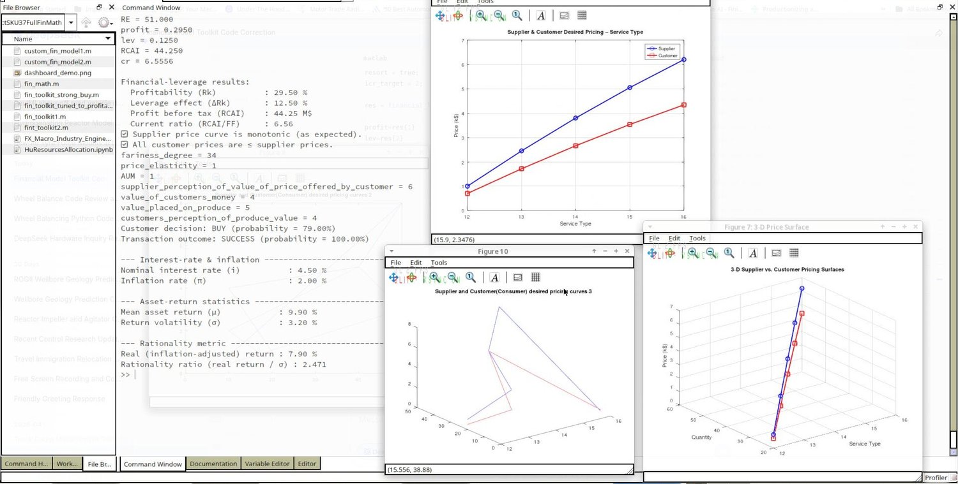Activate Rotate tool in Figure 10 toolbar
The width and height of the screenshot is (958, 484).
point(412,277)
